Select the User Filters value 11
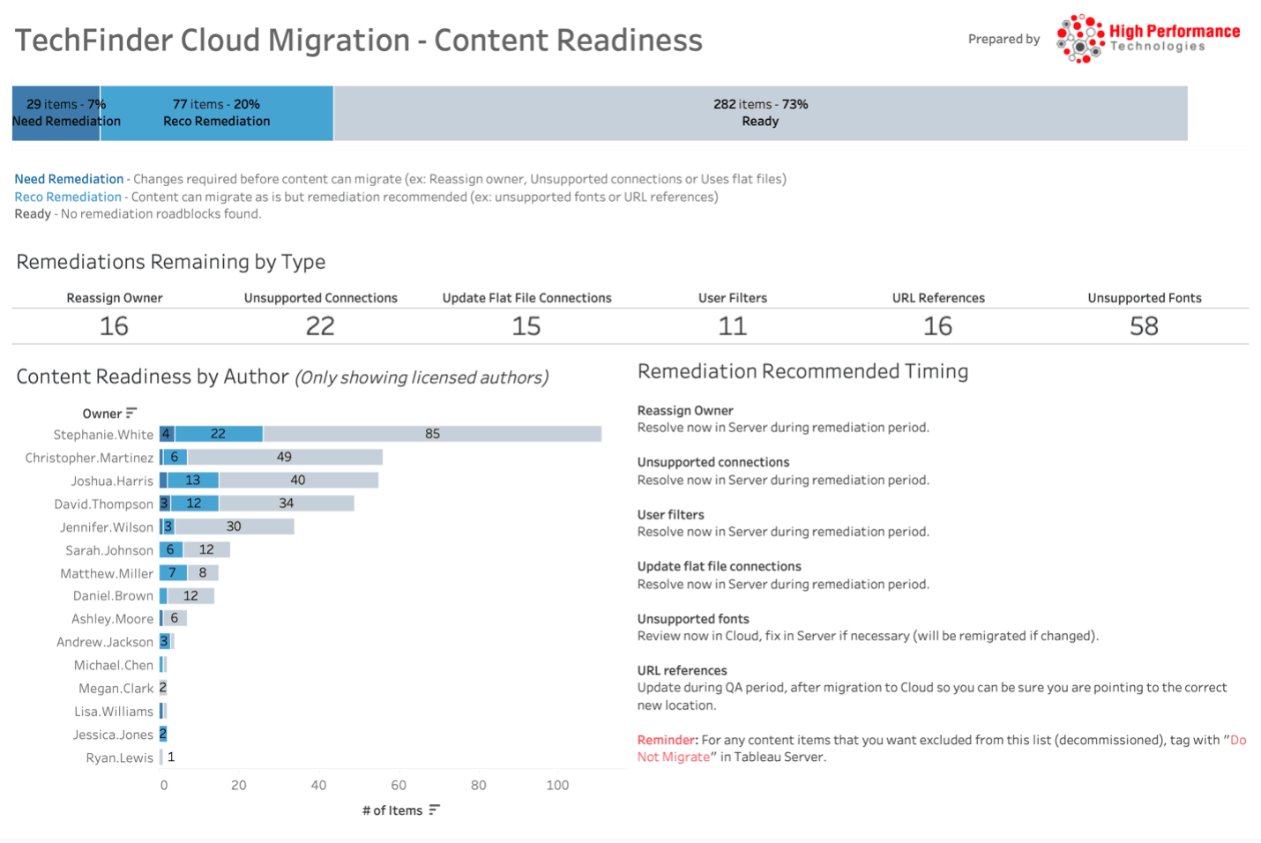The width and height of the screenshot is (1261, 843). tap(732, 326)
